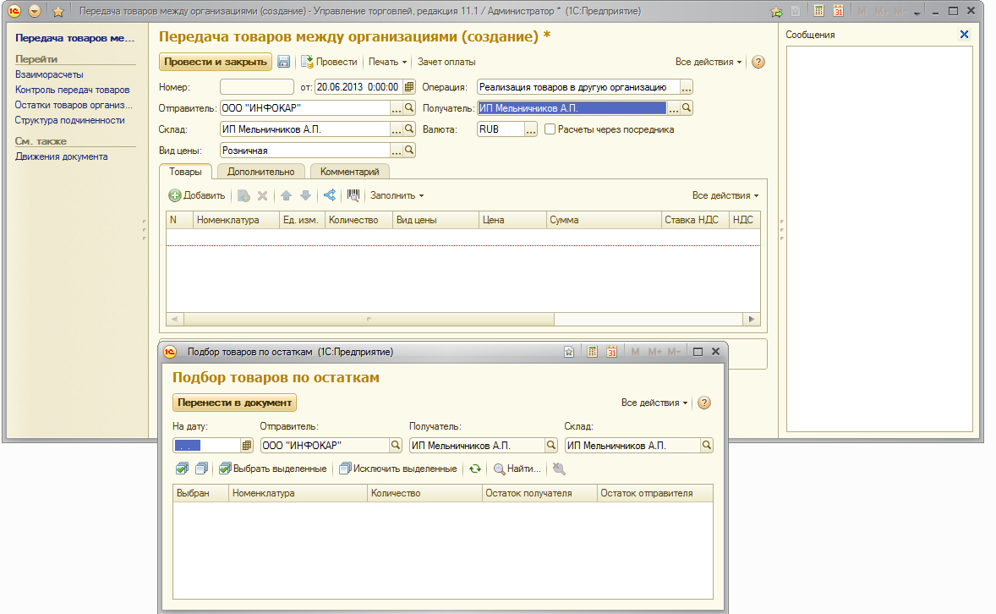996x614 pixels.
Task: Open calculator icon in main title bar
Action: pos(818,11)
